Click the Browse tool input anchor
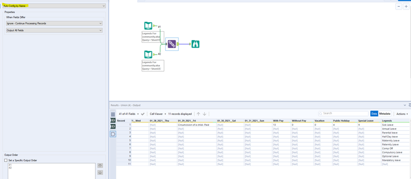This screenshot has height=179, width=411. point(190,44)
